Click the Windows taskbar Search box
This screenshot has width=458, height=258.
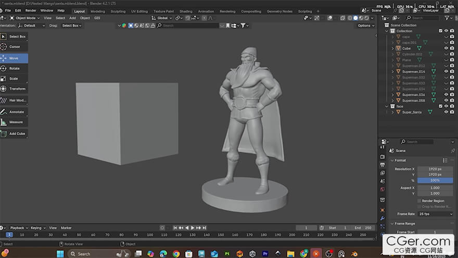[x=88, y=254]
